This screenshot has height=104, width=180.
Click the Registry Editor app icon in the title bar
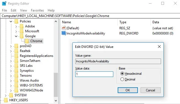[x=4, y=3]
